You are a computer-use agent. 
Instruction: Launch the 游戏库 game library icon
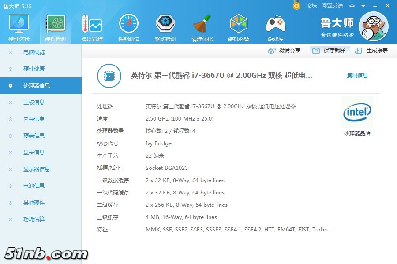275,27
